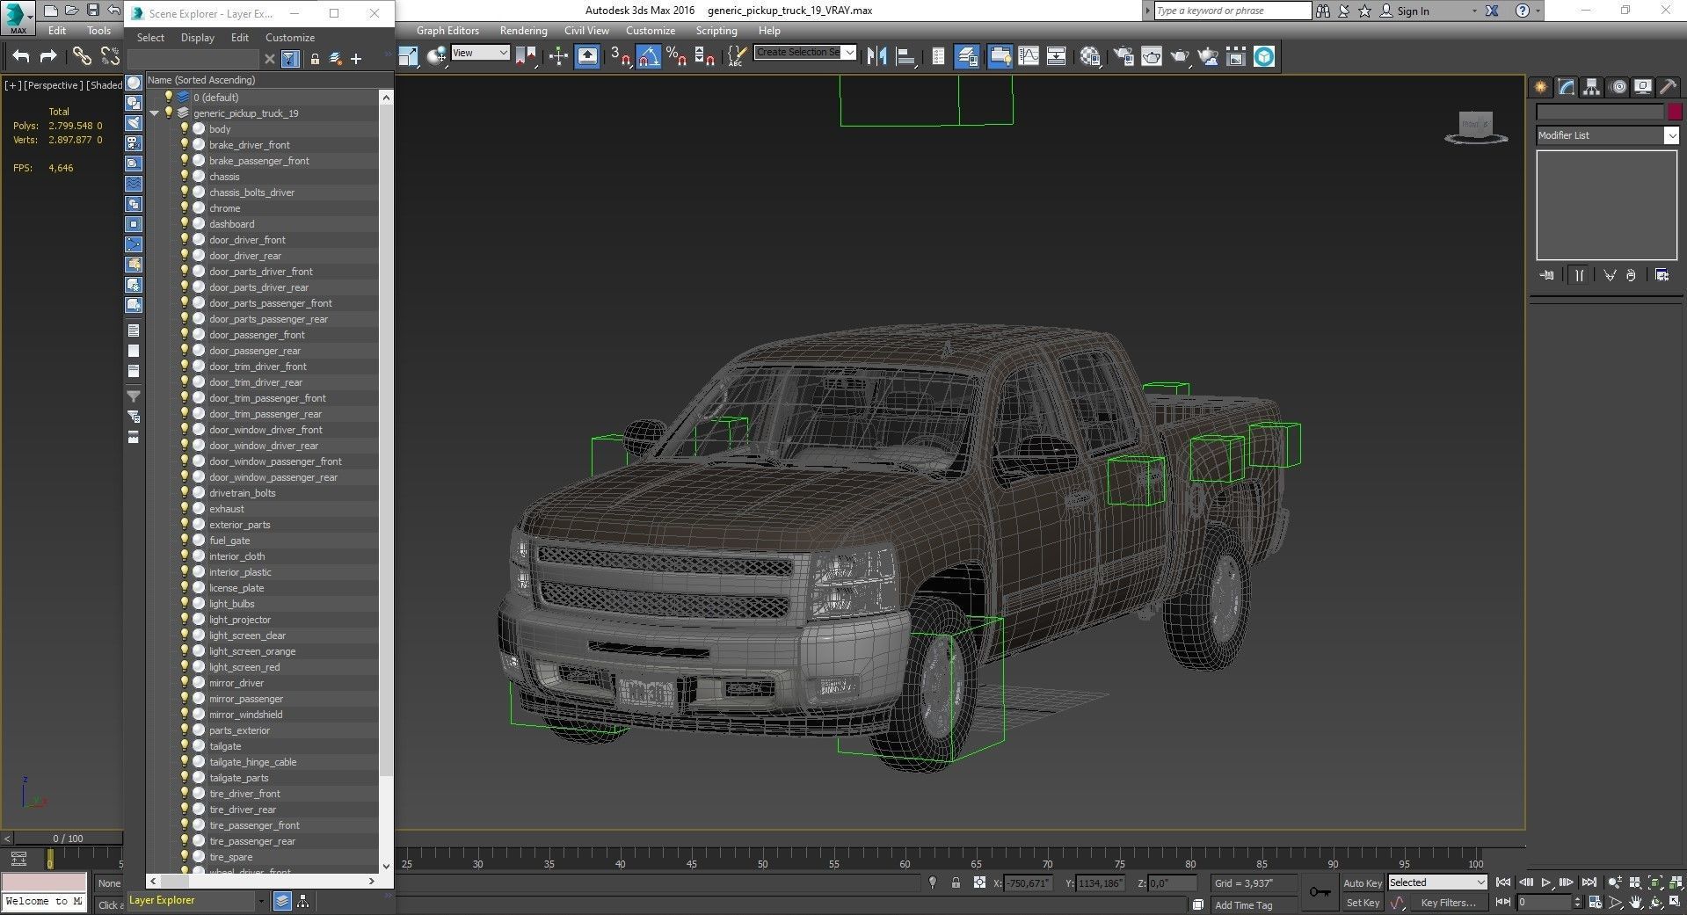Image resolution: width=1687 pixels, height=915 pixels.
Task: Toggle Scene Explorer display filter funnel button
Action: [290, 59]
